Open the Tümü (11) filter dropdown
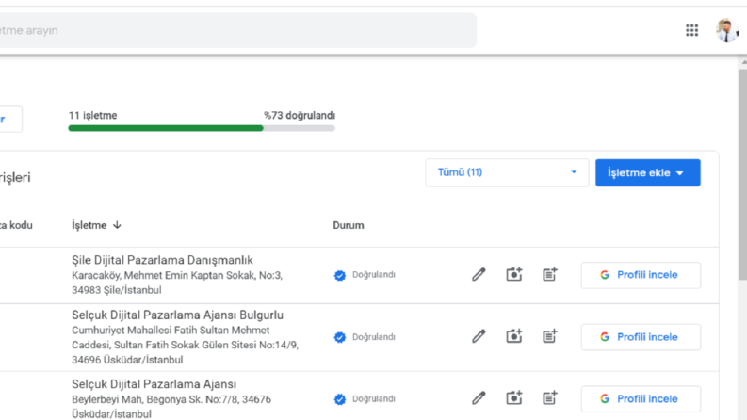Screen dimensions: 747x420 (507, 172)
